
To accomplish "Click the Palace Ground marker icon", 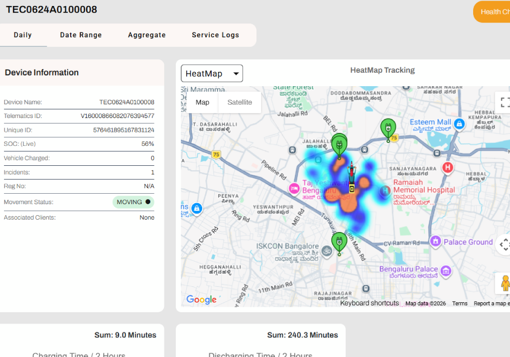I will click(x=435, y=241).
